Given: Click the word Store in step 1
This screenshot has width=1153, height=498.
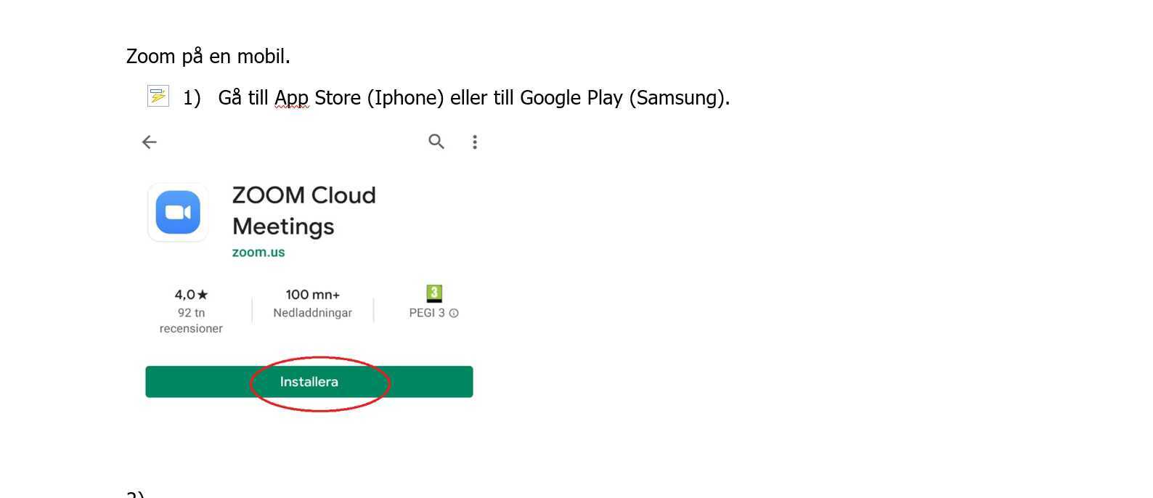Looking at the screenshot, I should [338, 98].
